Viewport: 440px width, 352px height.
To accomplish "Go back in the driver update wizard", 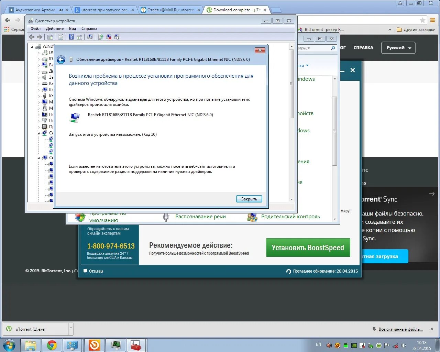I will (61, 59).
